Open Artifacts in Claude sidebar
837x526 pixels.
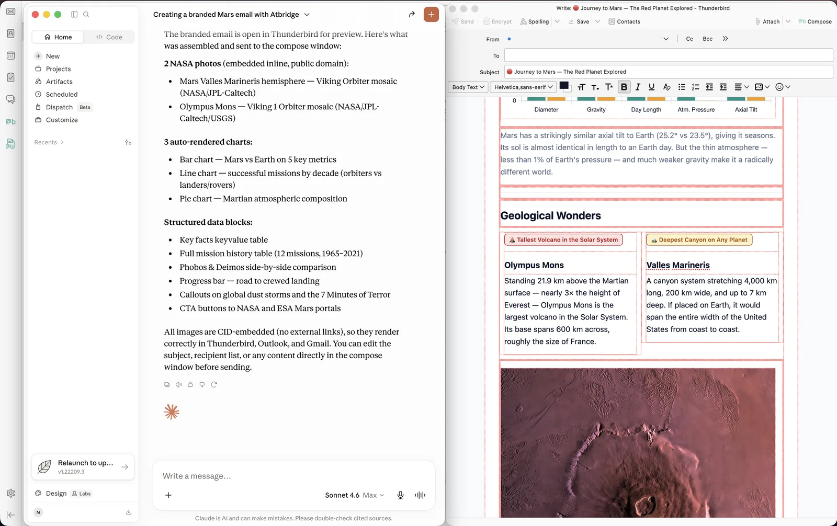click(x=59, y=82)
